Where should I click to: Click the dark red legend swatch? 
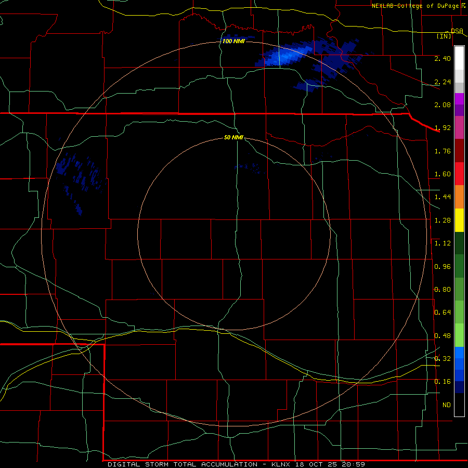point(459,151)
